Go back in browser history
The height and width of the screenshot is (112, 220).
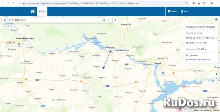3,3
